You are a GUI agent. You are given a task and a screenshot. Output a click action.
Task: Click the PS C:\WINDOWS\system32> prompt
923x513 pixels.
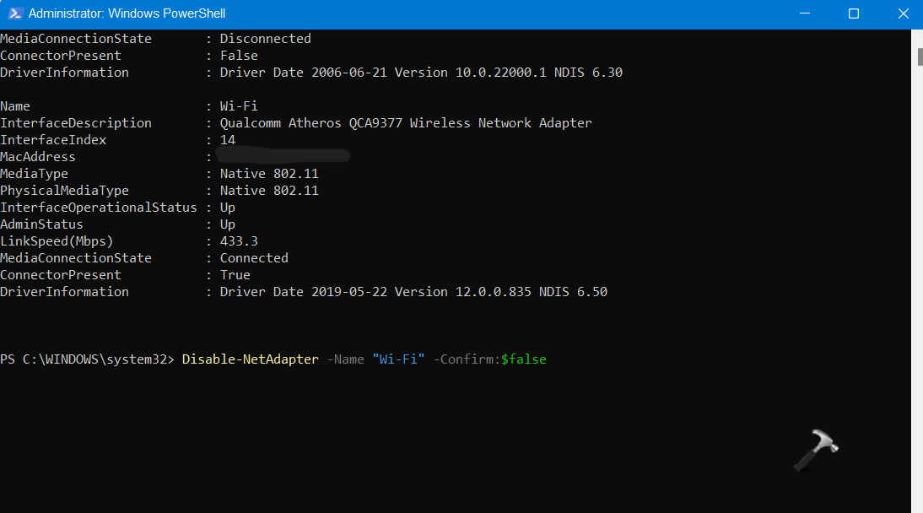click(x=87, y=359)
